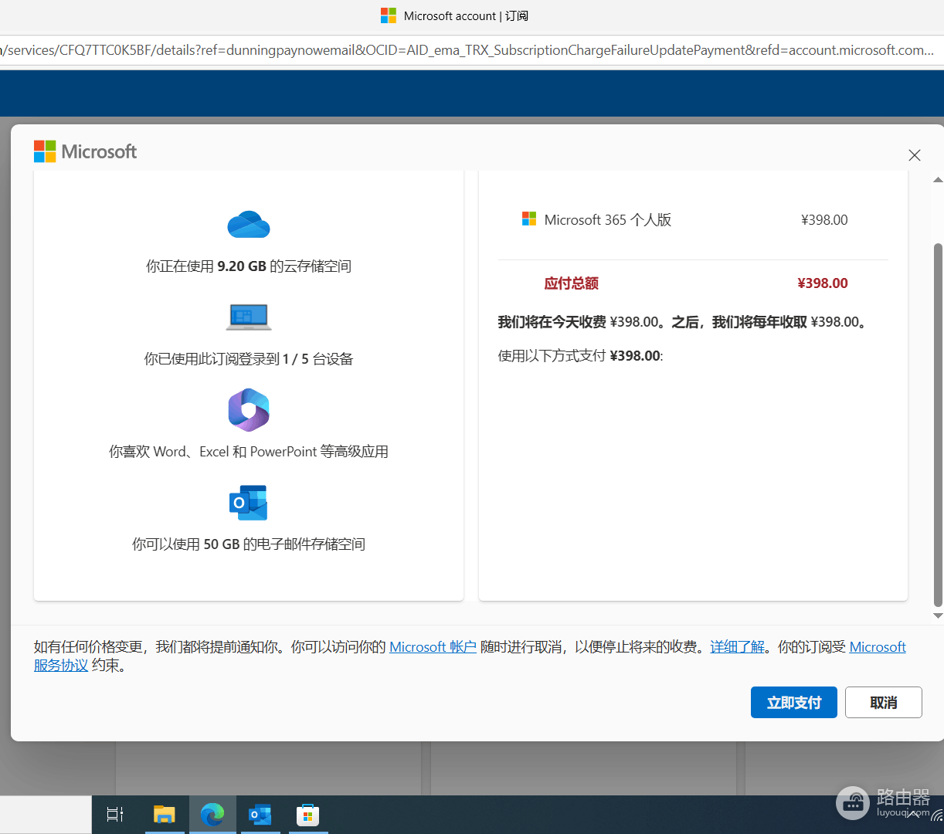Click the Microsoft account | 订阅 tab title
944x834 pixels.
466,16
